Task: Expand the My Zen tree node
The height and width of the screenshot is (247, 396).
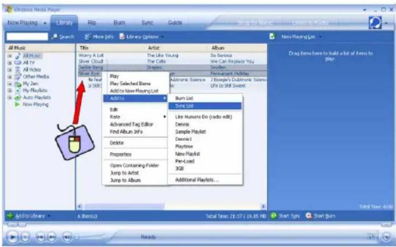Action: [10, 84]
